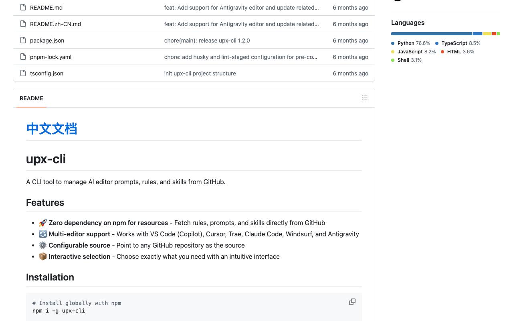Open TypeScript 8.5% language link
This screenshot has width=513, height=321.
[x=458, y=43]
